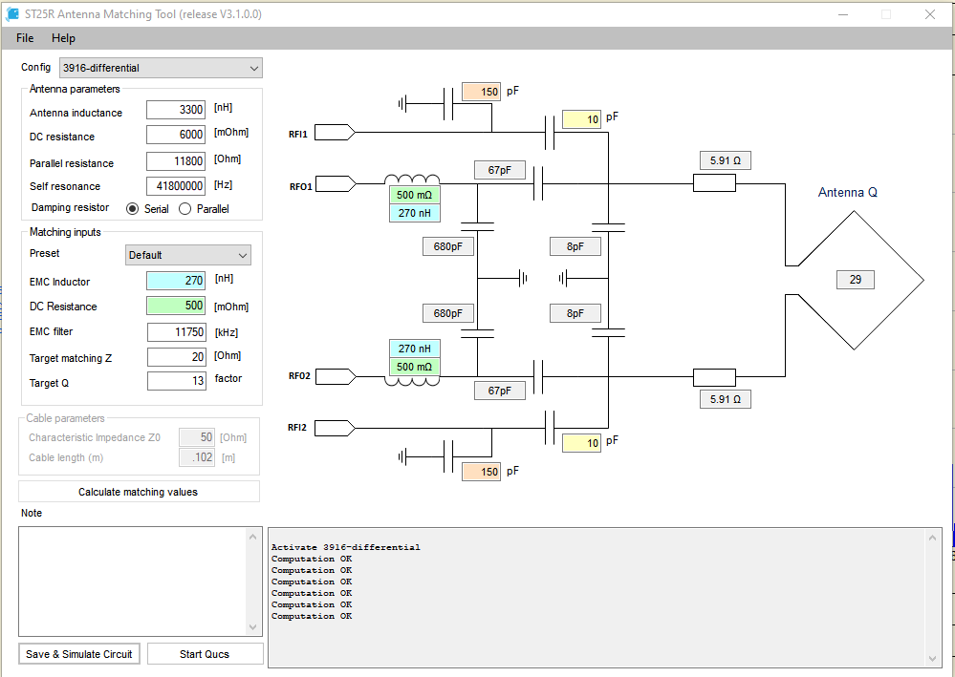Click the upper 5.91 Ω resistor symbol
The image size is (955, 677).
point(714,183)
